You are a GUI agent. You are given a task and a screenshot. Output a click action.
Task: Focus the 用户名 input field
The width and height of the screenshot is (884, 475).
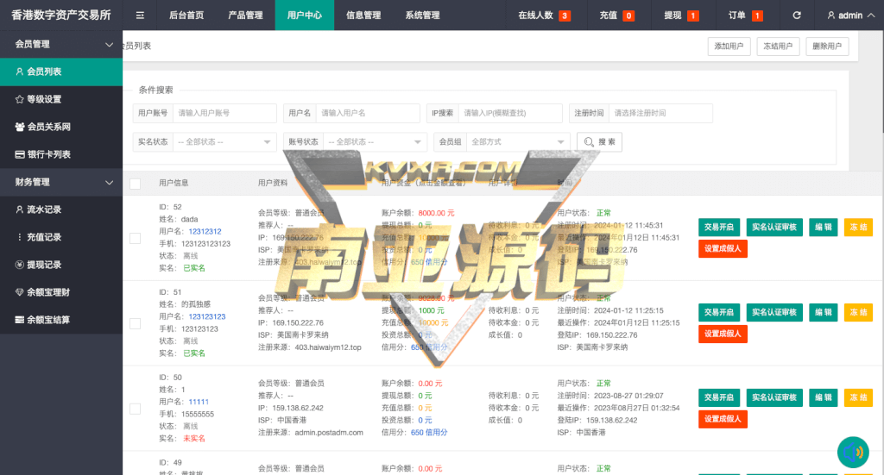pyautogui.click(x=368, y=113)
